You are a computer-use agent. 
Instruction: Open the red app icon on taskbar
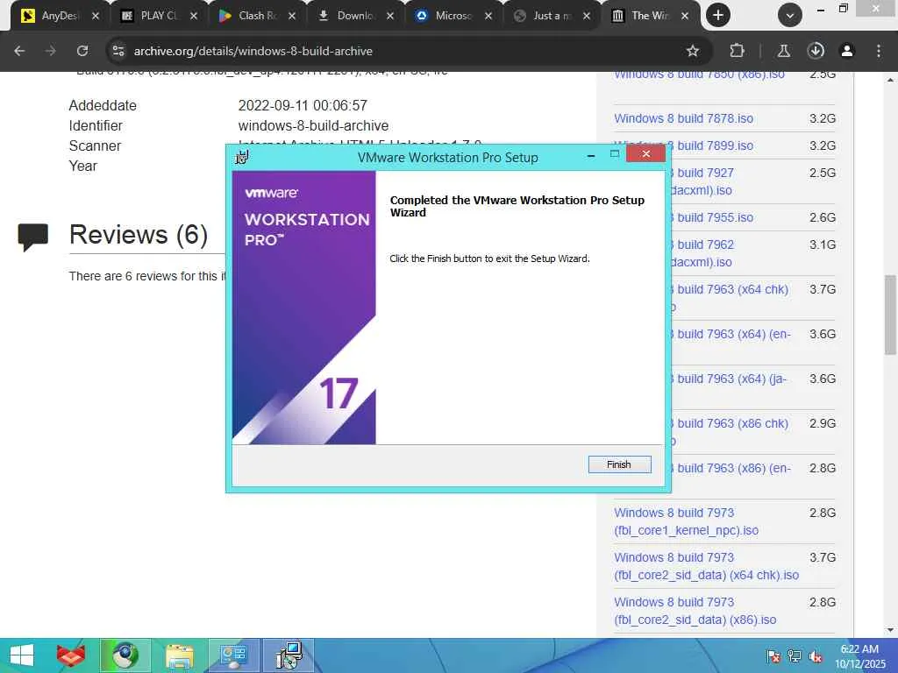[70, 655]
